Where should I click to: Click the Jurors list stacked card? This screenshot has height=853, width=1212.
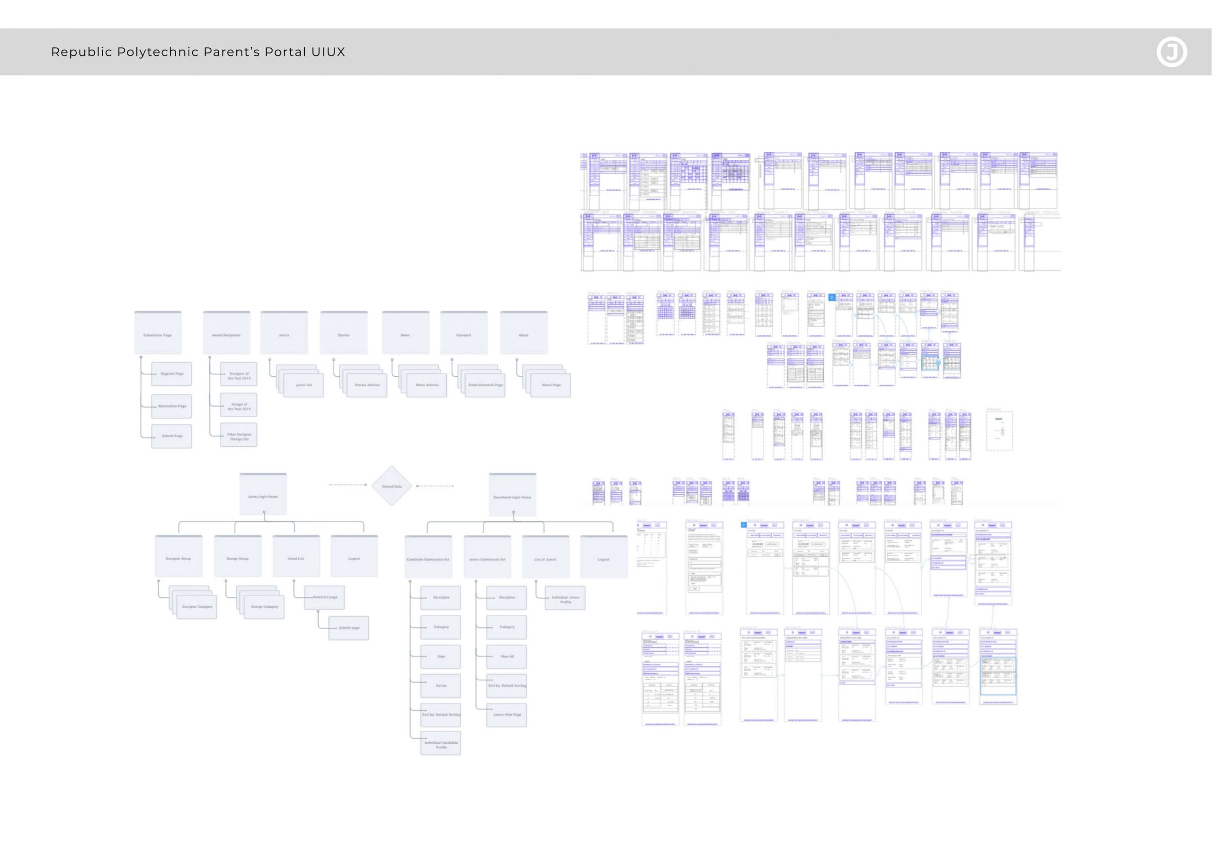(x=303, y=385)
